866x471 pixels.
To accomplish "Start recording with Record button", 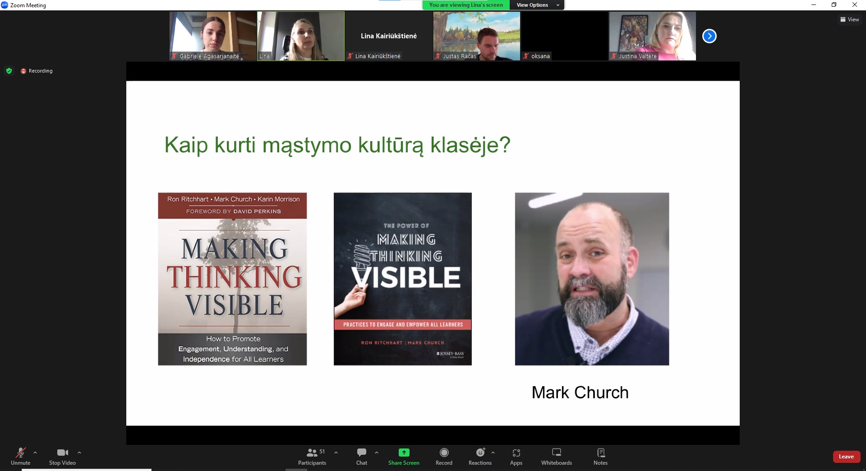I will (444, 456).
